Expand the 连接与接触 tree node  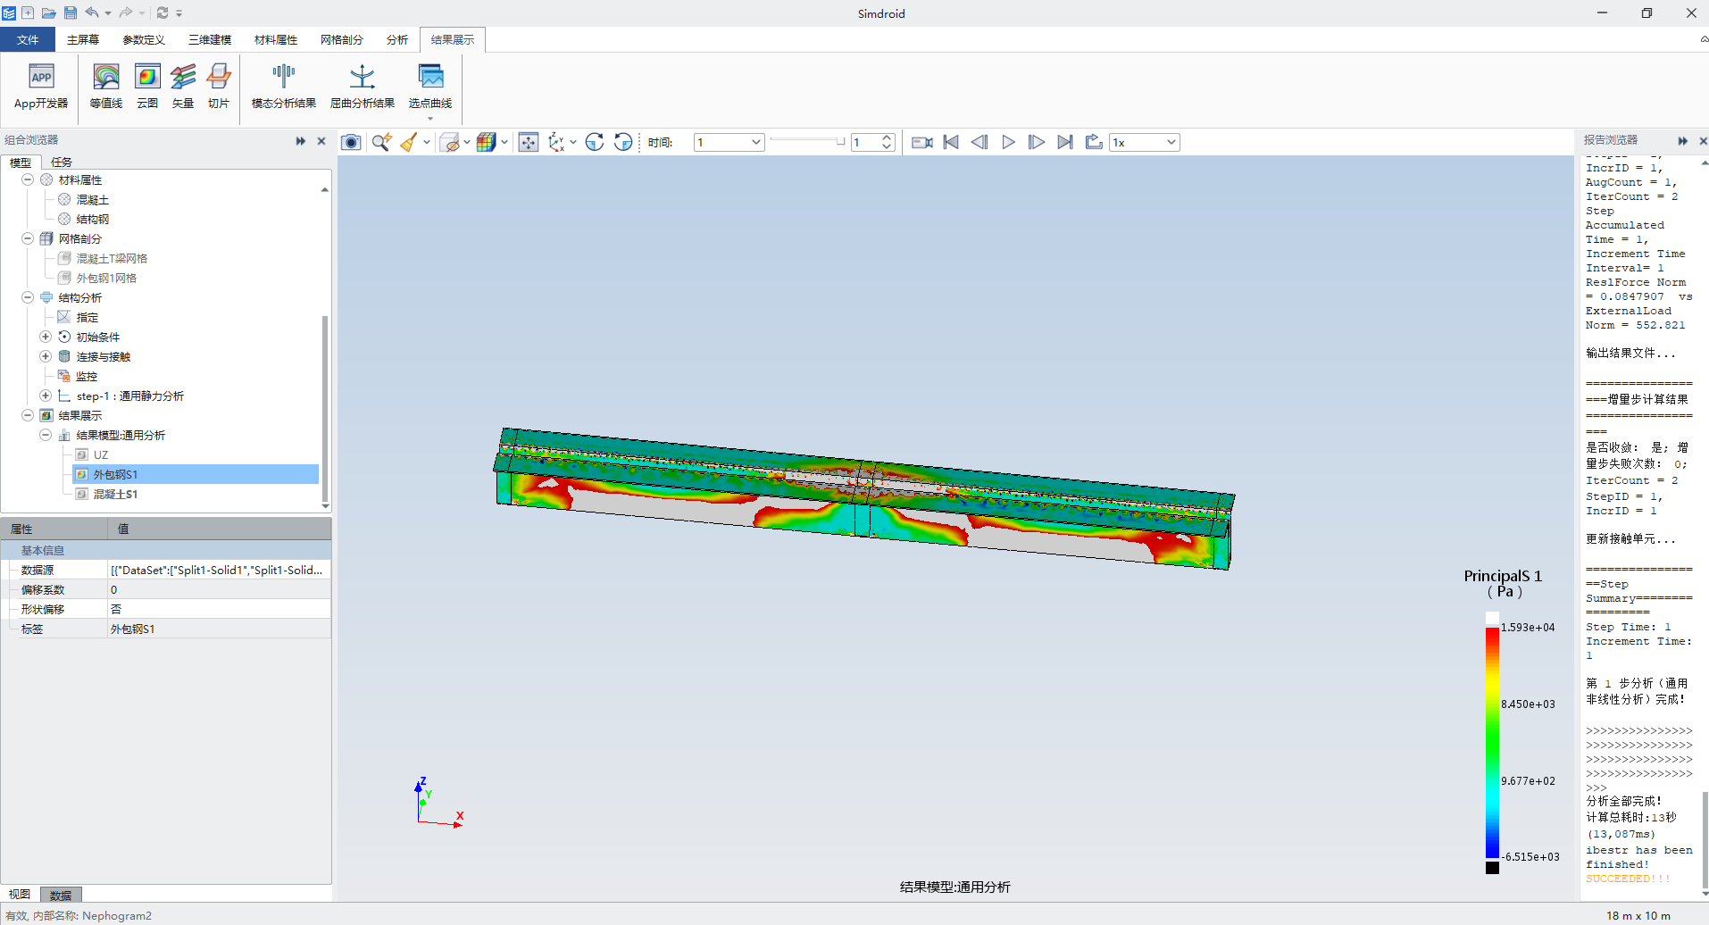[46, 356]
